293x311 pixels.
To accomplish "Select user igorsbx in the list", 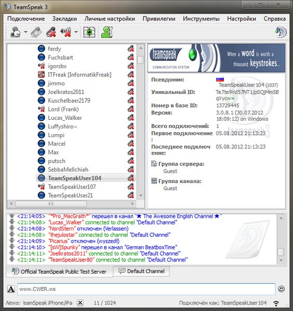I will 57,66.
